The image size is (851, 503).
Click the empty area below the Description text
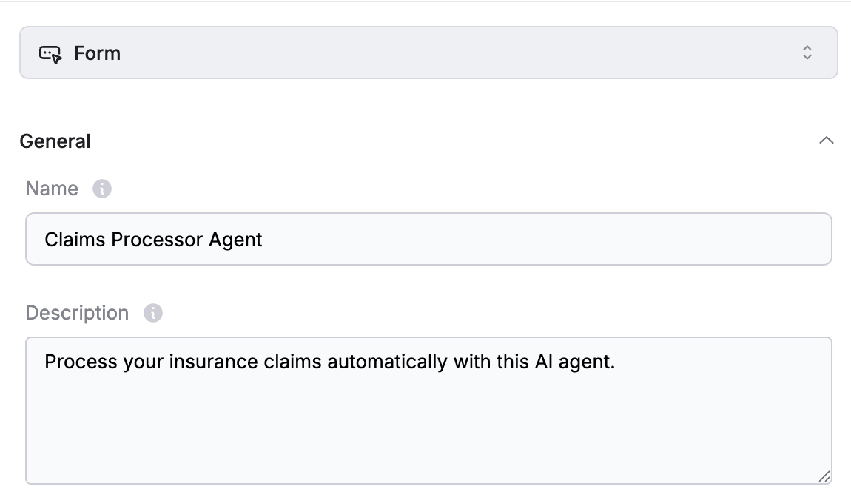[428, 429]
